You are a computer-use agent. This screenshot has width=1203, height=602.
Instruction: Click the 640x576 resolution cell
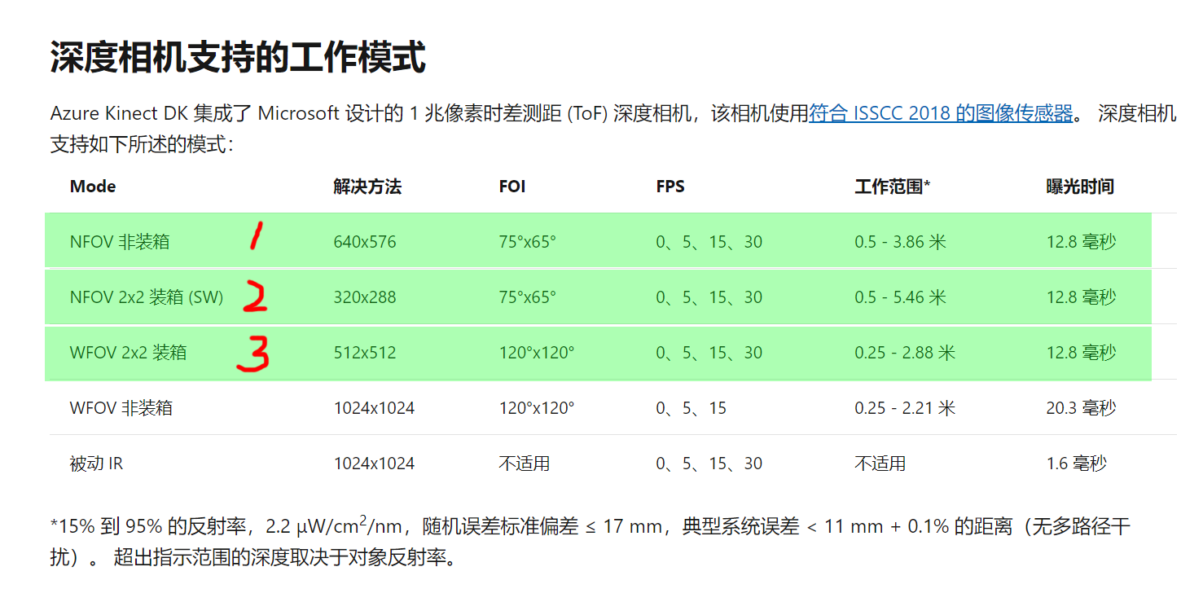[x=364, y=241]
